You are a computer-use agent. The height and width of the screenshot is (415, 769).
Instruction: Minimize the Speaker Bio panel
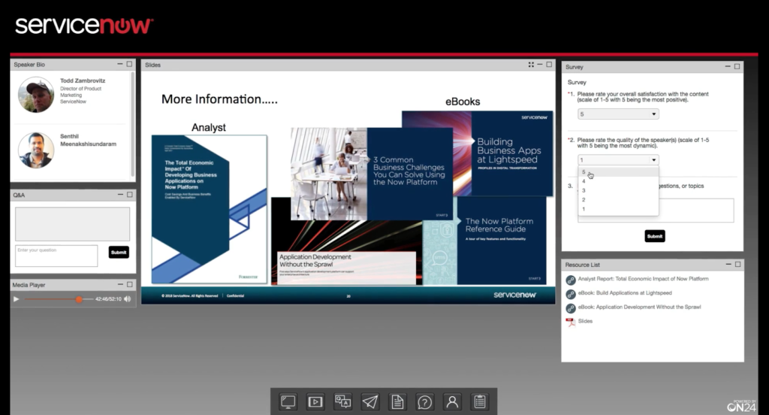(120, 64)
